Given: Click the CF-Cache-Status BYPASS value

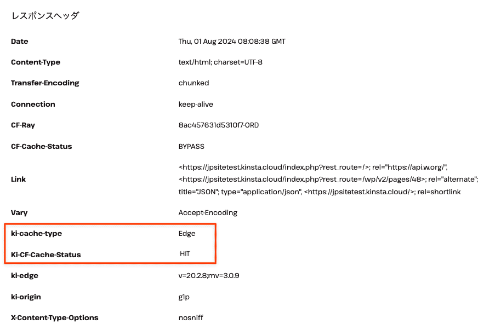Looking at the screenshot, I should point(191,147).
